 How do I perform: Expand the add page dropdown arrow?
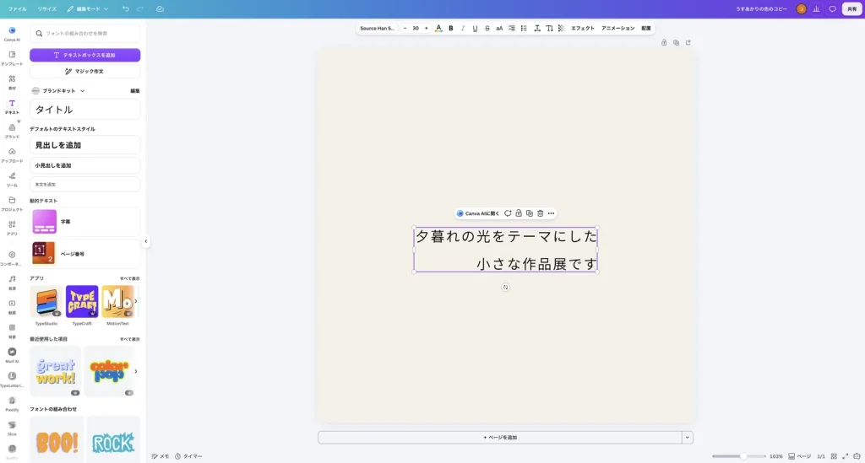(688, 438)
